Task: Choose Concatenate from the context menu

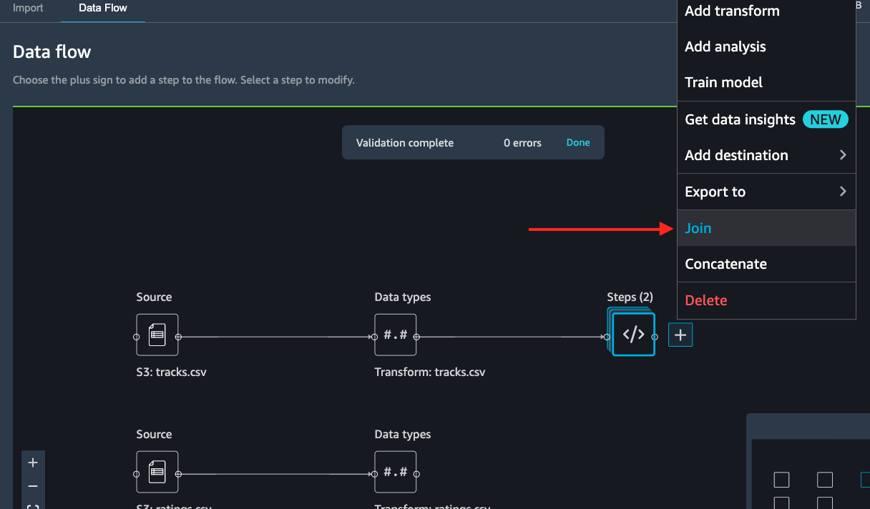Action: pyautogui.click(x=766, y=264)
